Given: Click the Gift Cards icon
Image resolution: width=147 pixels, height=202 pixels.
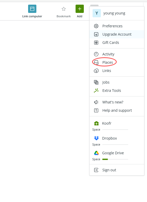Looking at the screenshot, I should tap(96, 43).
